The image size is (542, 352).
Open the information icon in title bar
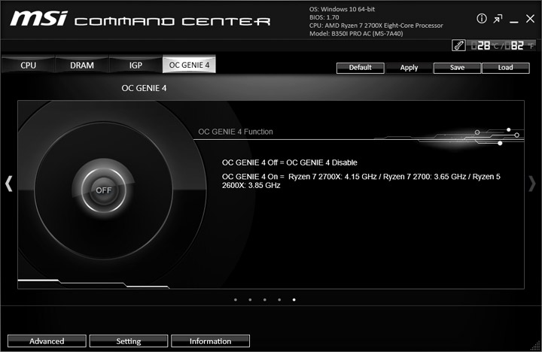[x=482, y=18]
